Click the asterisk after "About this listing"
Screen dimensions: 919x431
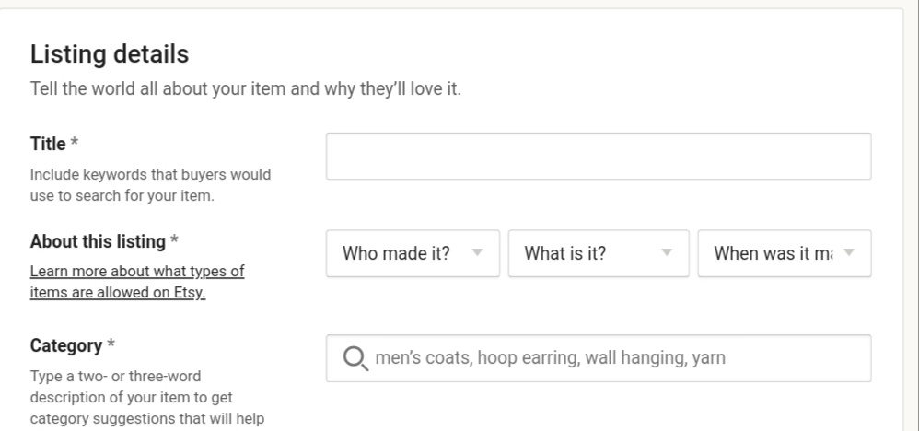click(x=174, y=241)
